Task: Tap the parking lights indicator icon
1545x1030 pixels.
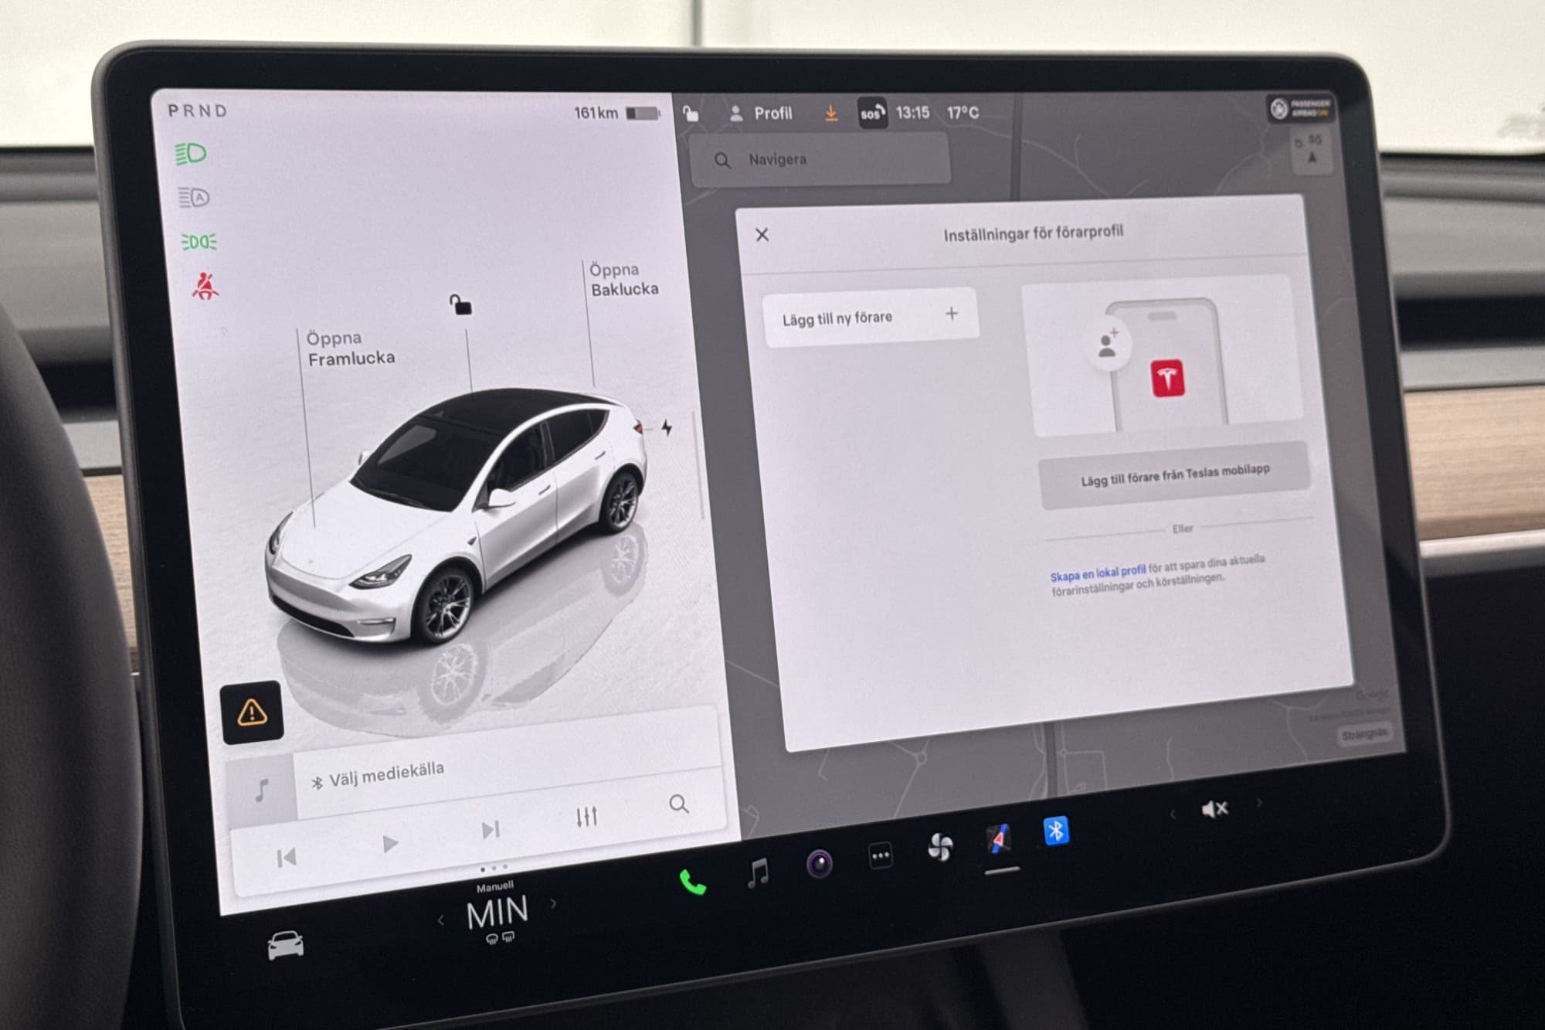Action: click(x=199, y=242)
